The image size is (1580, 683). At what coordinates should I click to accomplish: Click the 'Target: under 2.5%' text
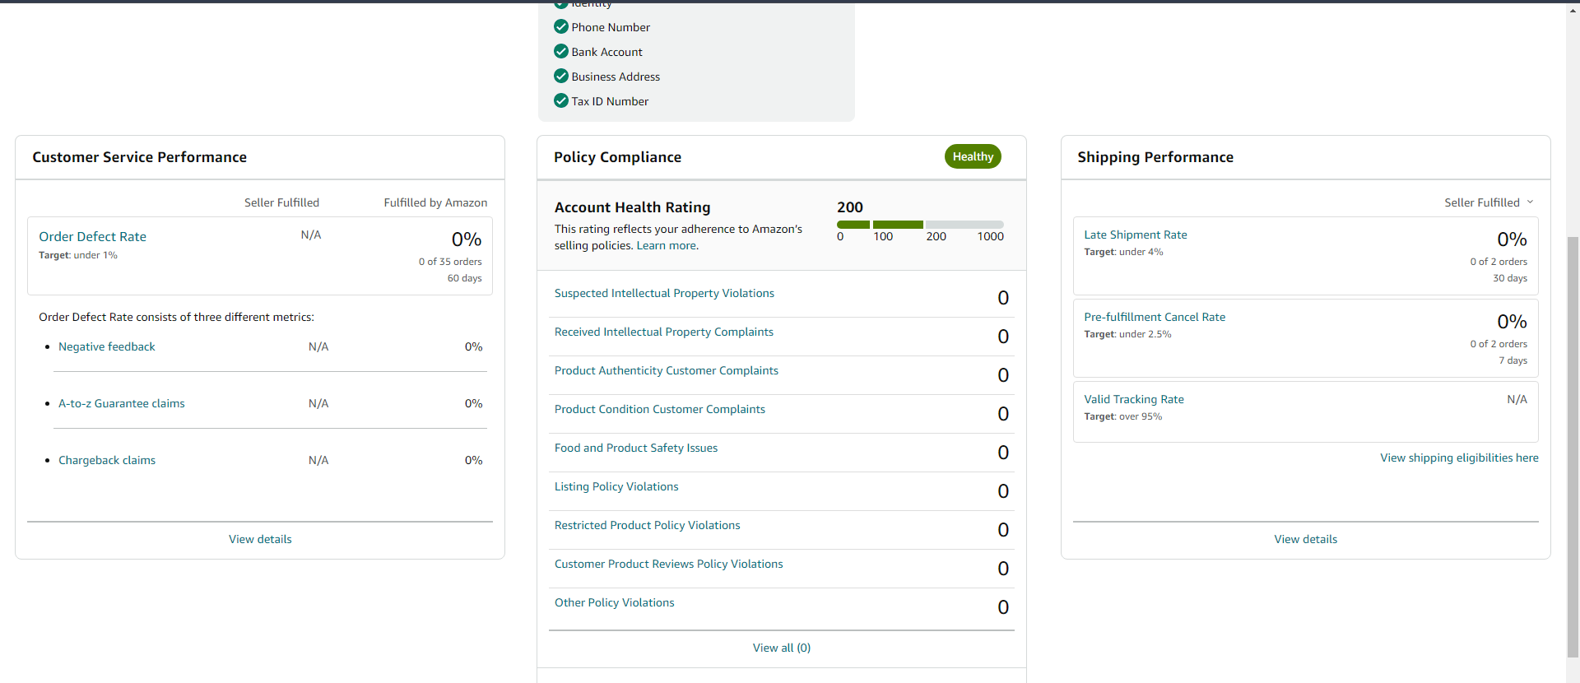1127,334
